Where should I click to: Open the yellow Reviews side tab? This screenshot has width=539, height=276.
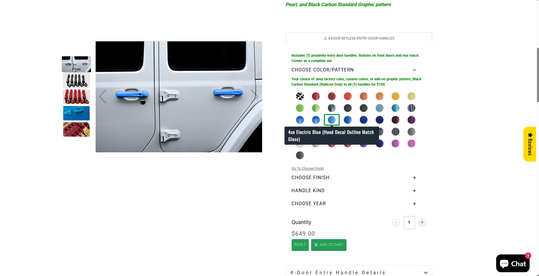click(530, 144)
